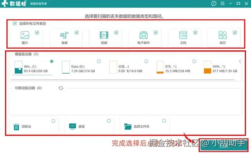Open the help question mark icon
Screen dimensions: 251x153
pyautogui.click(x=214, y=3)
